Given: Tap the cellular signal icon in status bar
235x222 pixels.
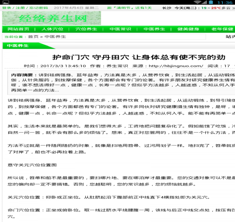Looking at the screenshot, I should (204, 2).
